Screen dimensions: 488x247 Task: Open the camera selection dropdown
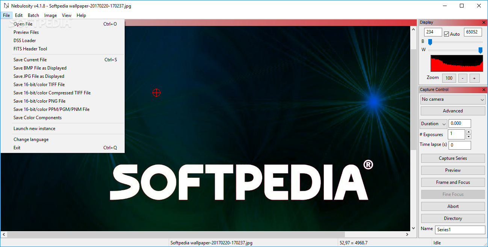click(x=453, y=99)
